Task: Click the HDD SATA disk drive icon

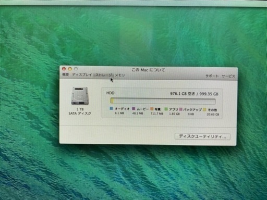Action: click(80, 96)
